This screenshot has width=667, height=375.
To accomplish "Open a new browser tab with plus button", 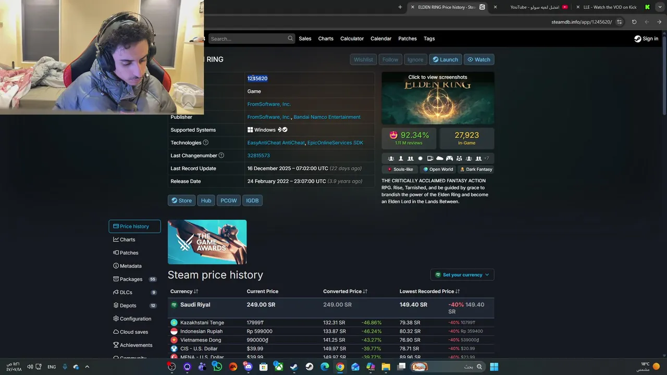I will click(x=400, y=7).
